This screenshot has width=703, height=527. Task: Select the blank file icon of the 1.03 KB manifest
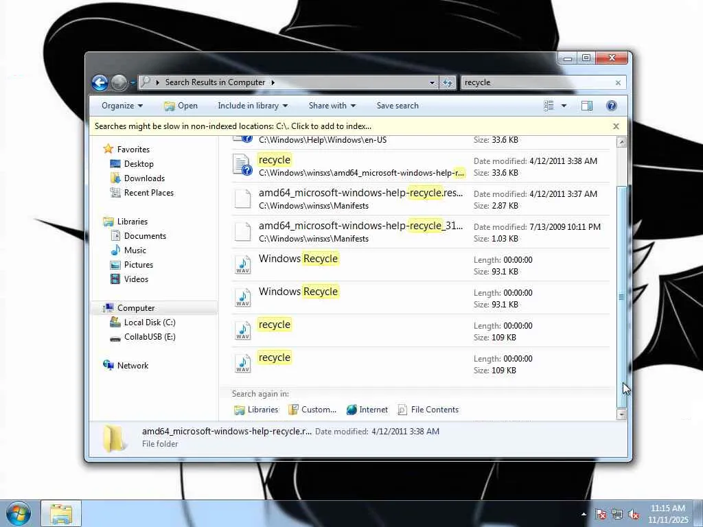(242, 232)
